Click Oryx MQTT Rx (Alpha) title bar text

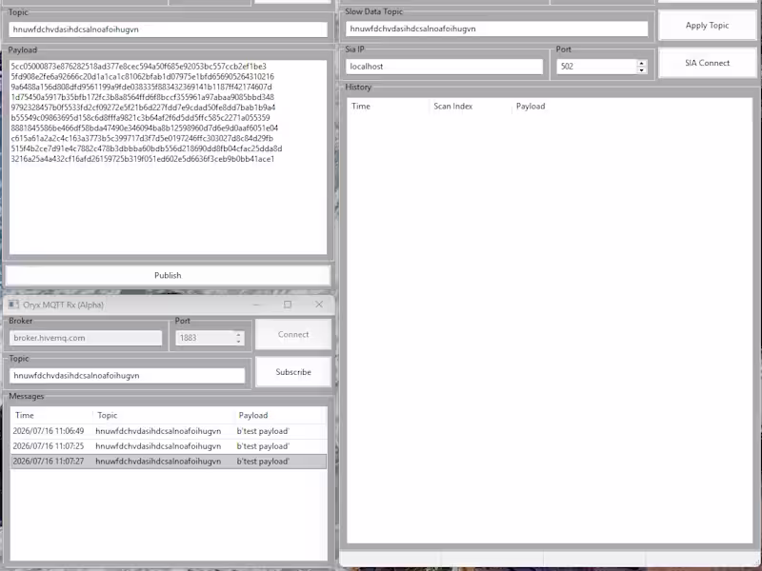tap(63, 305)
